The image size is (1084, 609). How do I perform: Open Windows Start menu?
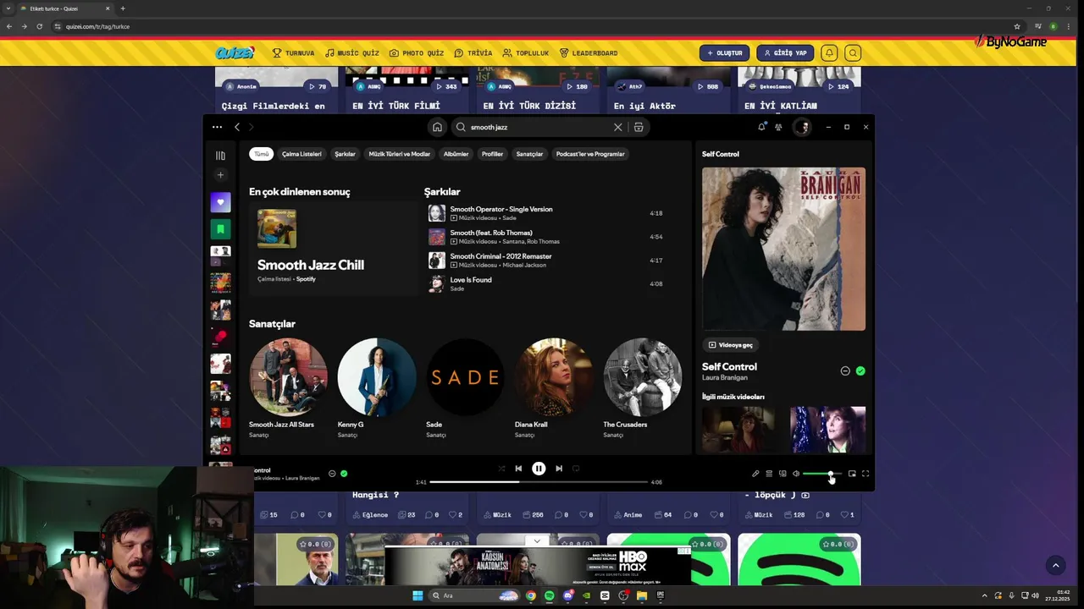(418, 595)
